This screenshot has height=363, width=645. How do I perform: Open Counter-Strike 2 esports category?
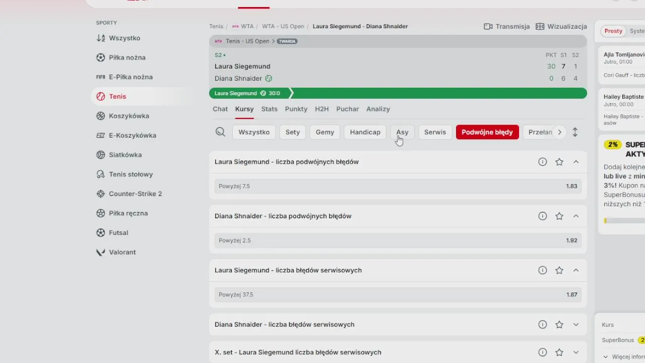coord(129,194)
